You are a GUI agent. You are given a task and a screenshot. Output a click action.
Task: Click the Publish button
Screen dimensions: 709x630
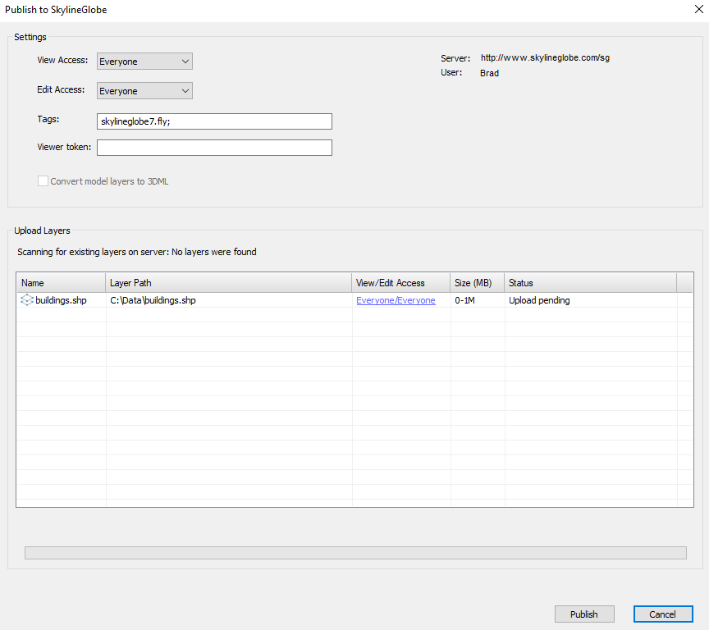(x=584, y=614)
